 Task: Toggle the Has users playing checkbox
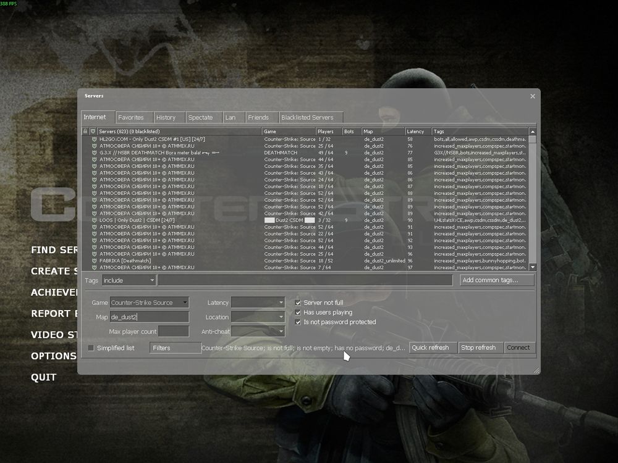pos(298,312)
